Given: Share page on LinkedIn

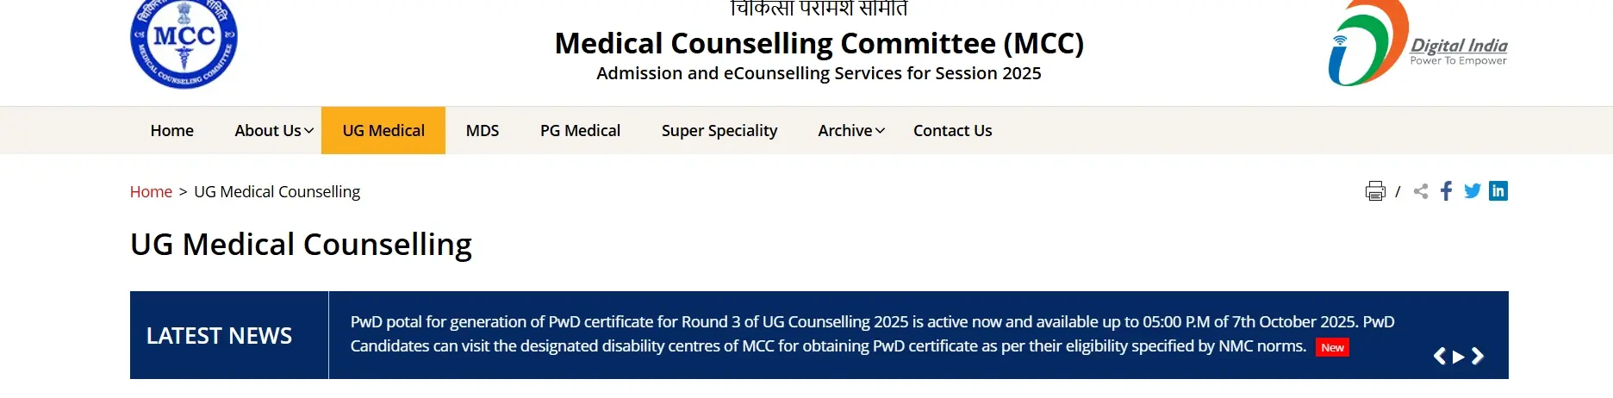Looking at the screenshot, I should 1498,191.
